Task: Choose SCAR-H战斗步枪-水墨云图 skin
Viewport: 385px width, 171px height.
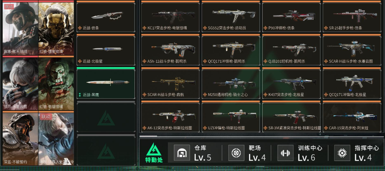Action: [352, 51]
